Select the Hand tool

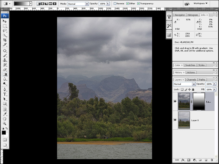click(x=5, y=119)
